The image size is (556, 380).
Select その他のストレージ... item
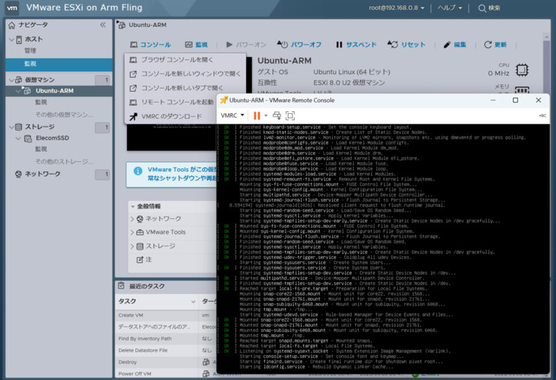pos(64,162)
